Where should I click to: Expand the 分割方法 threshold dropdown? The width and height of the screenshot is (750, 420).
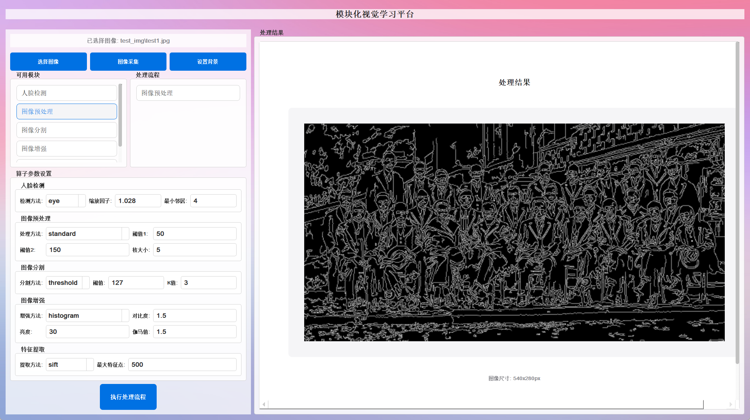(x=68, y=283)
